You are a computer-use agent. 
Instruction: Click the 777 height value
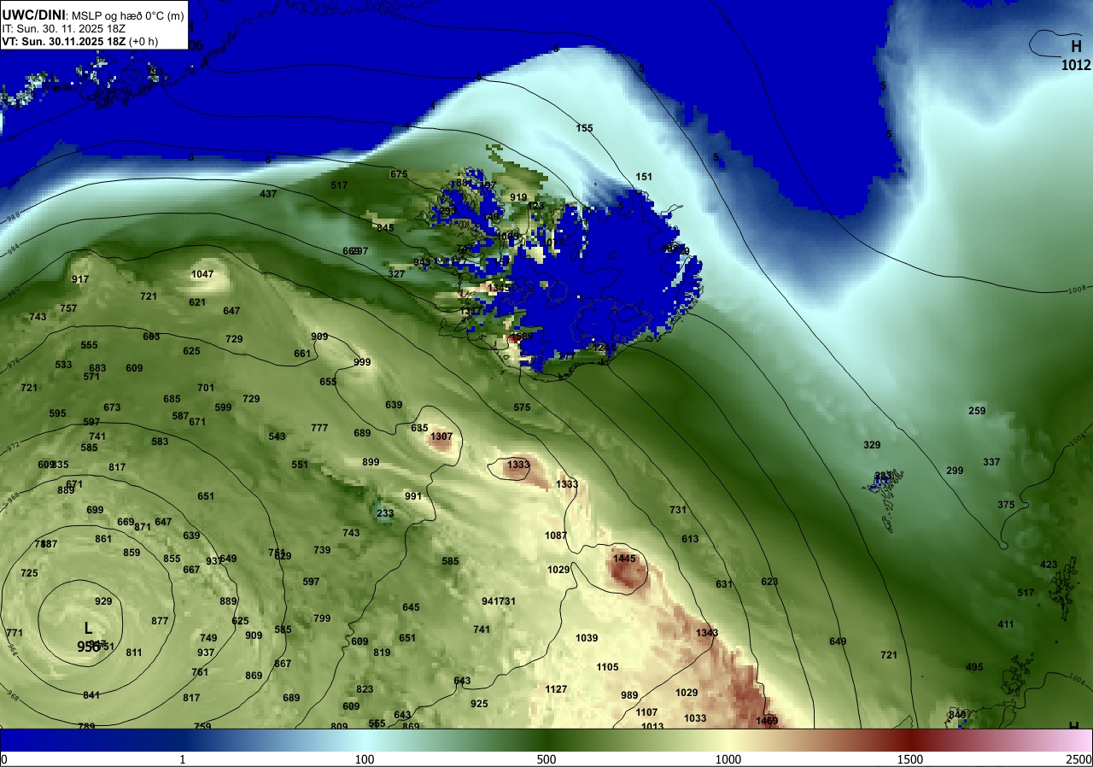tap(319, 428)
